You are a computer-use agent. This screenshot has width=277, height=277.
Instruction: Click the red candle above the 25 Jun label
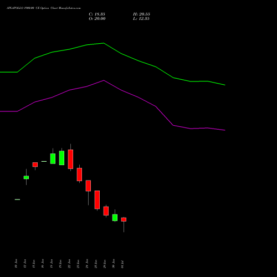pos(97,199)
